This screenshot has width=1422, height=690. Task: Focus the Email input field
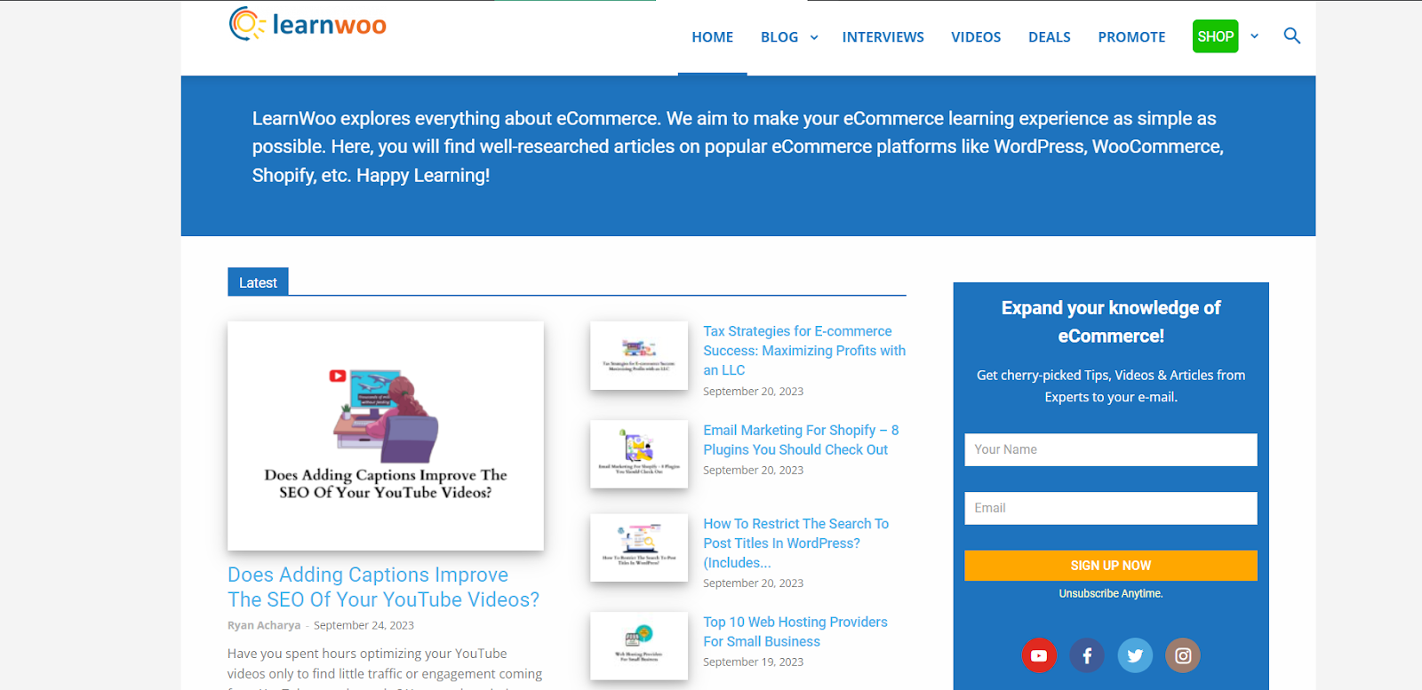pos(1111,508)
